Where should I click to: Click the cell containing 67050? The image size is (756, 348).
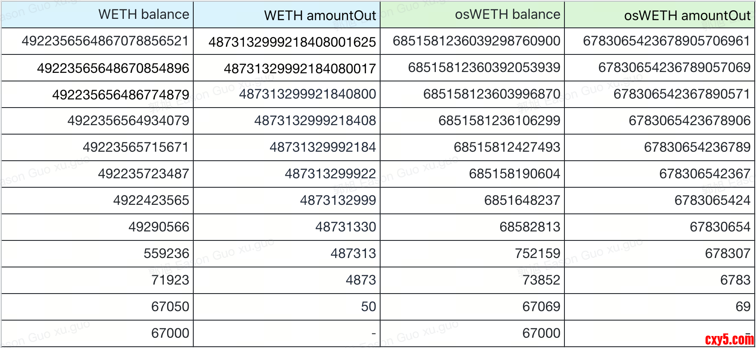pyautogui.click(x=170, y=306)
